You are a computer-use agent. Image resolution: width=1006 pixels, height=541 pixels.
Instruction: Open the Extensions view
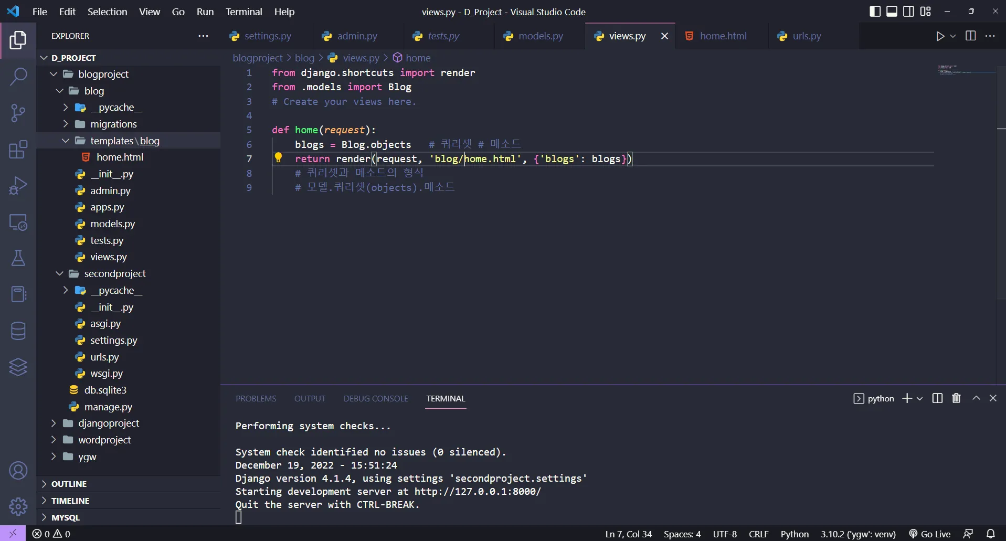(18, 150)
